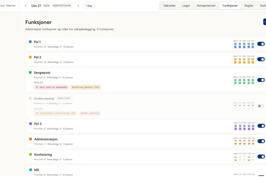Select the Sengepost function title

(42, 73)
